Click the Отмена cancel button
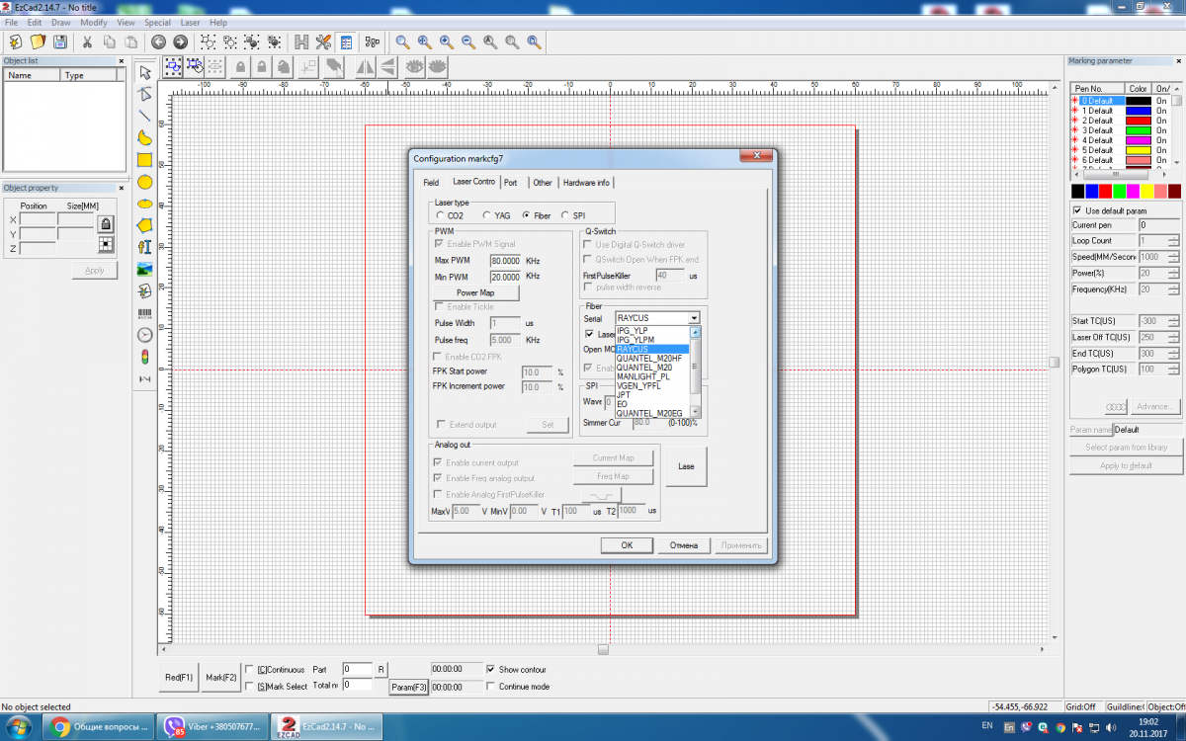Image resolution: width=1186 pixels, height=741 pixels. click(x=684, y=545)
